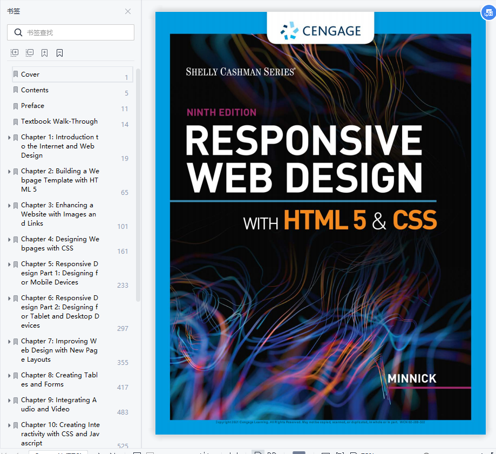
Task: Click the expand all bookmarks icon
Action: pyautogui.click(x=15, y=53)
